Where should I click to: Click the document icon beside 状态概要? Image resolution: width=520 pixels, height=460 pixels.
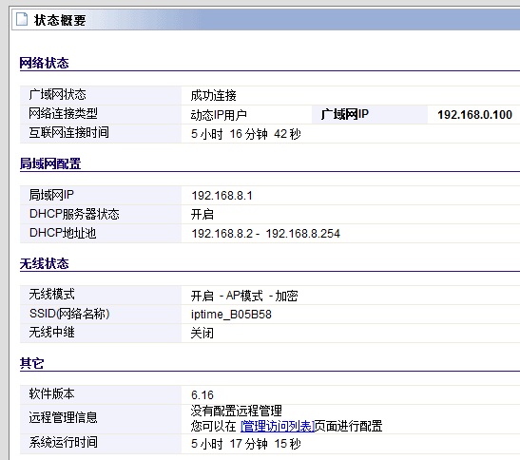[x=22, y=19]
